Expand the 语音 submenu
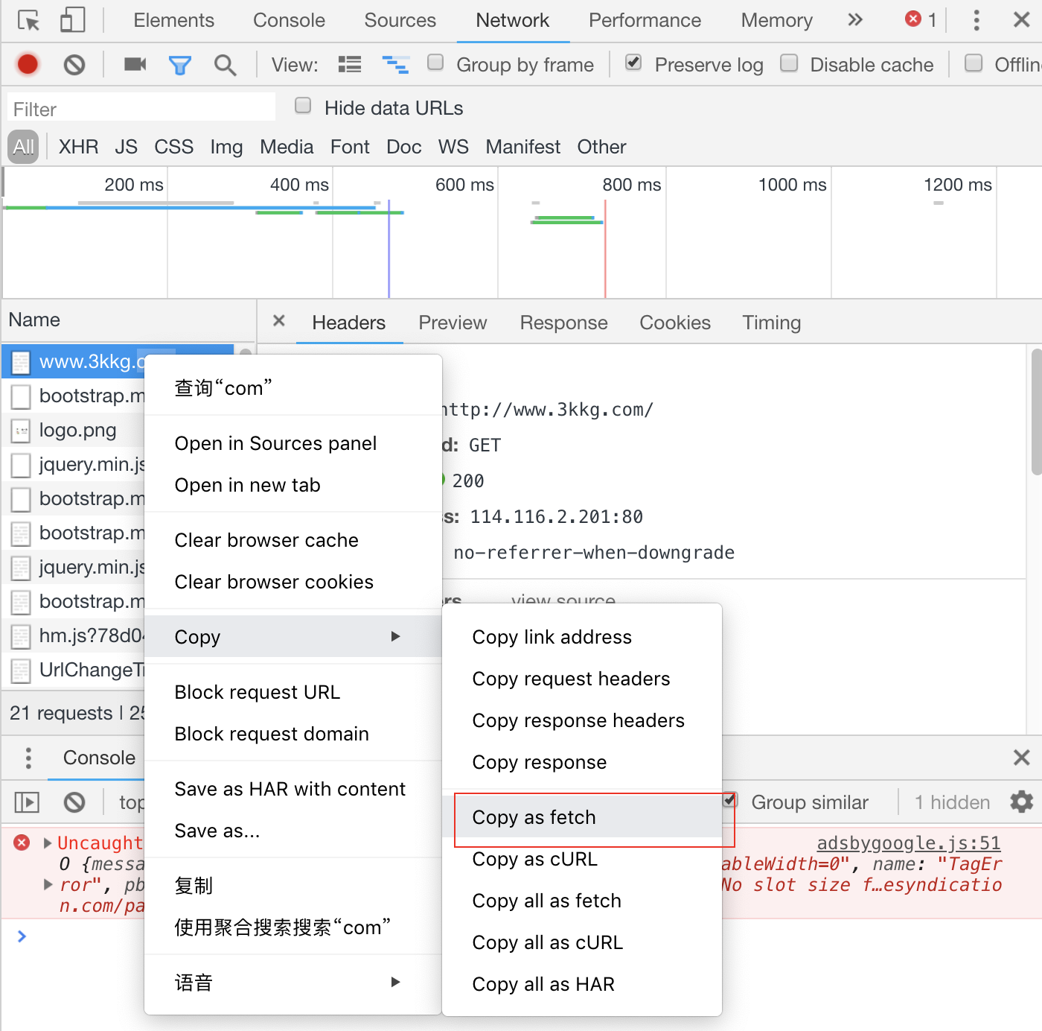Screen dimensions: 1042x1031 tap(290, 983)
